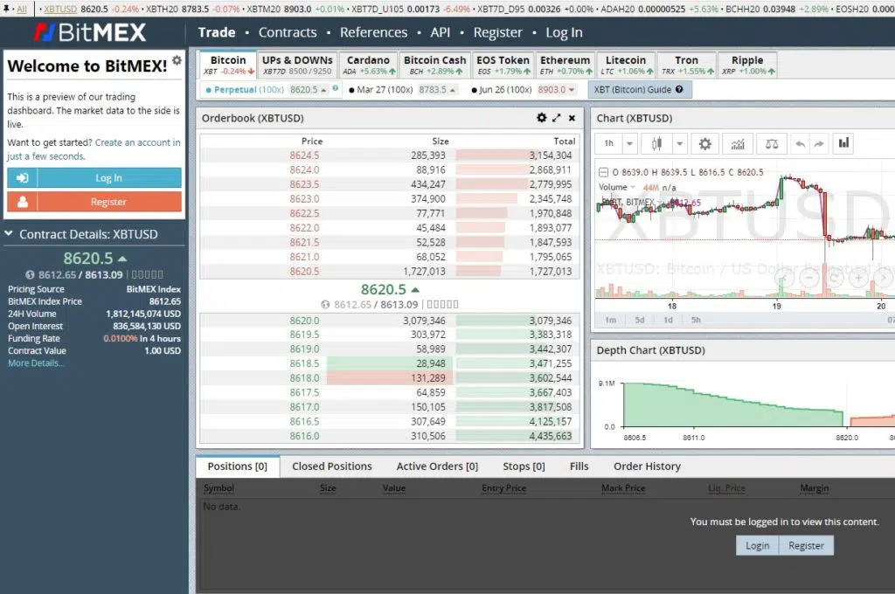The width and height of the screenshot is (895, 594).
Task: Switch to the Tron tab
Action: [x=686, y=65]
